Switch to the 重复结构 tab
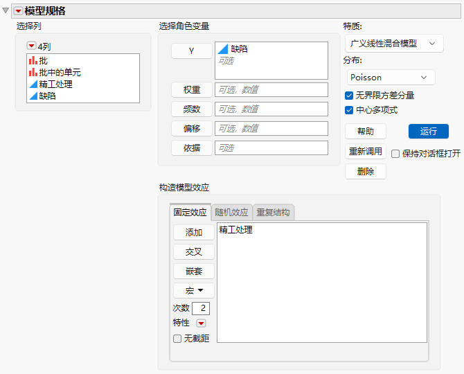The height and width of the screenshot is (374, 464). coord(273,212)
